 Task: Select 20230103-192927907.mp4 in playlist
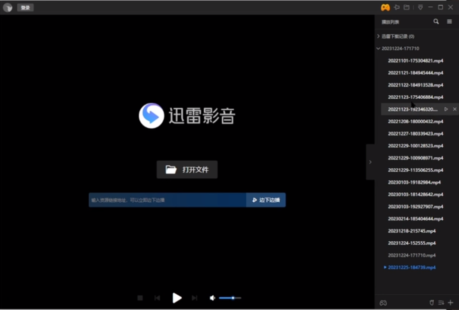tap(416, 207)
